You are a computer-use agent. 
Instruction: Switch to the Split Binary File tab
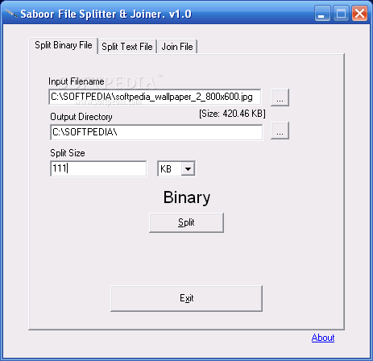pyautogui.click(x=64, y=45)
